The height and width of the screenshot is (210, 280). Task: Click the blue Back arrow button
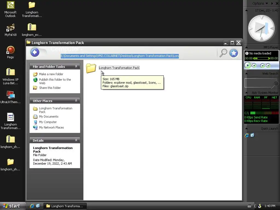(x=35, y=52)
